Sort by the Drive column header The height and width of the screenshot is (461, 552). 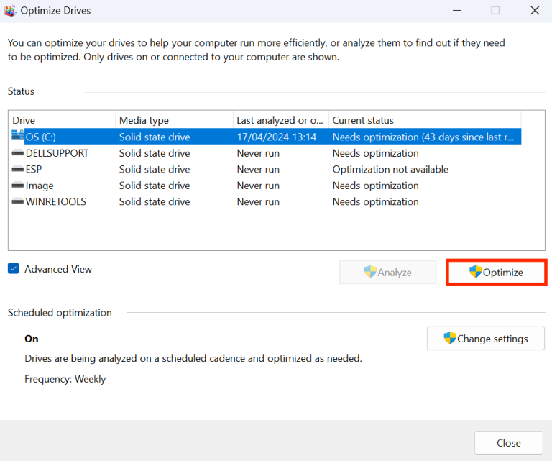pyautogui.click(x=63, y=120)
